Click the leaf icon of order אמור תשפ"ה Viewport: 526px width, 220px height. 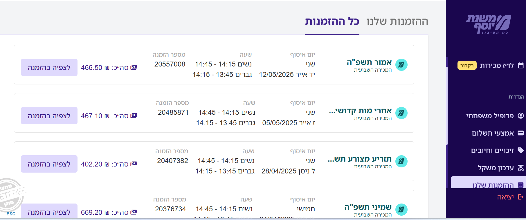coord(401,65)
